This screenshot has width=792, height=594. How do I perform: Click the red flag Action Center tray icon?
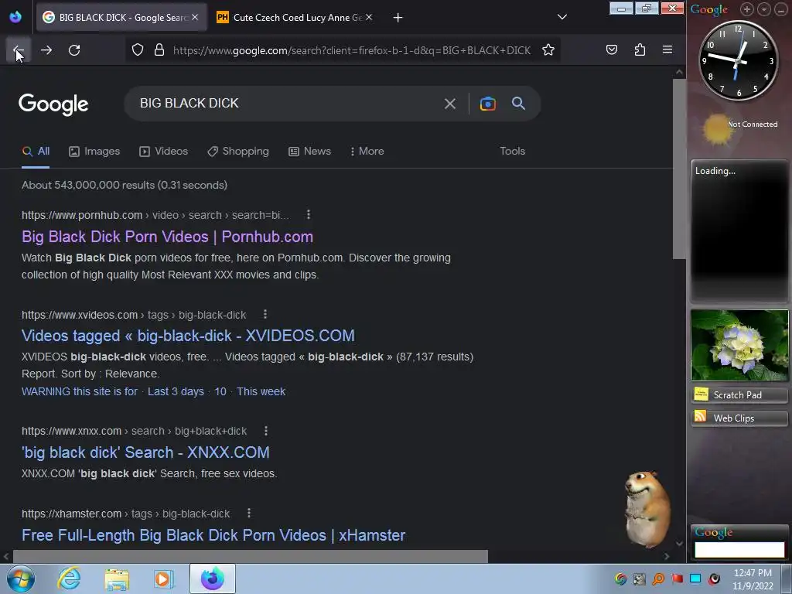pos(677,579)
